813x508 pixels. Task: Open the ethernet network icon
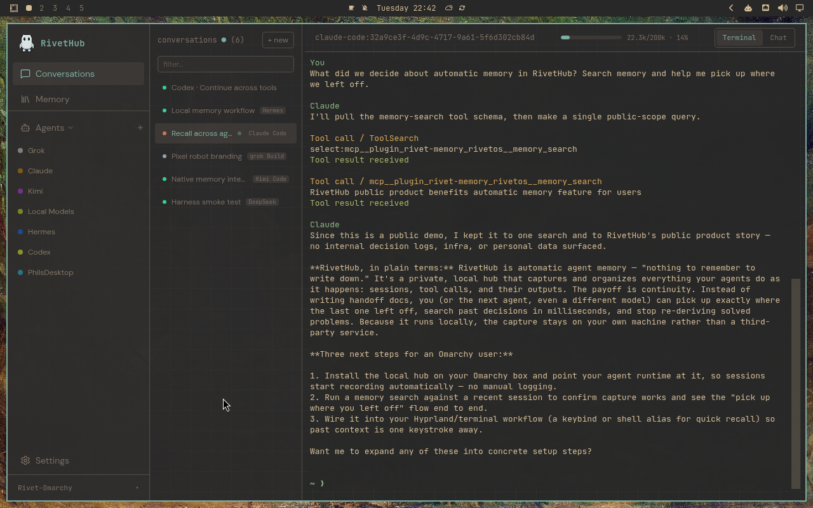point(765,8)
